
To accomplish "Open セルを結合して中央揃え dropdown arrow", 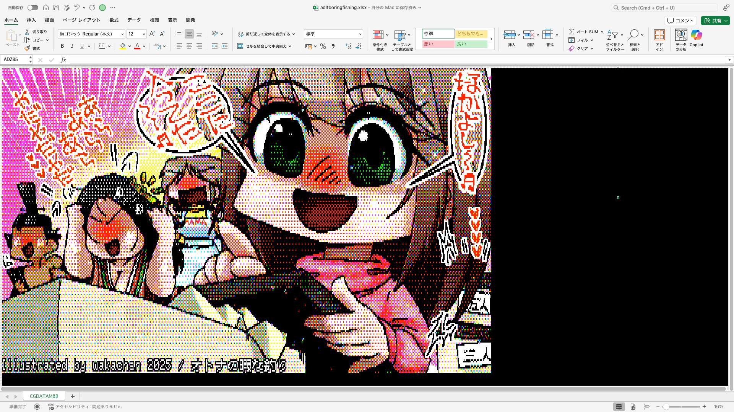I will (x=290, y=46).
